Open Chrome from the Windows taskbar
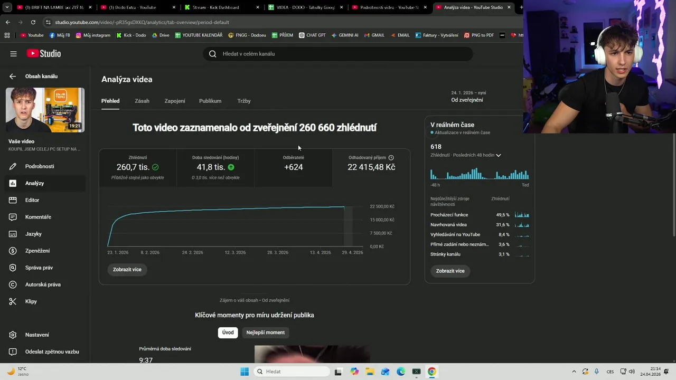The width and height of the screenshot is (676, 380). point(431,372)
